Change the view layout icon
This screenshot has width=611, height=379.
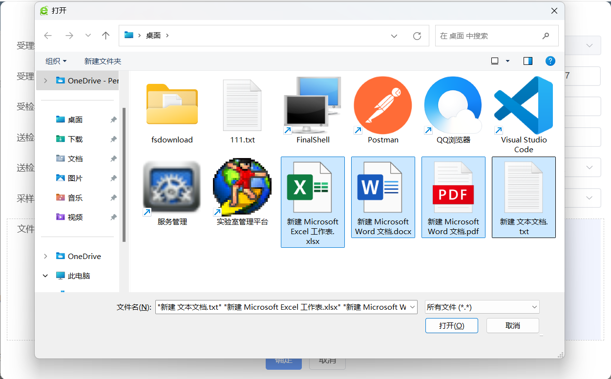(x=495, y=61)
